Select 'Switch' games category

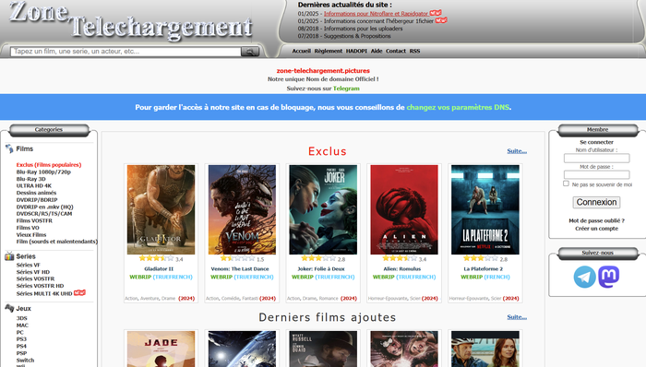(x=25, y=360)
